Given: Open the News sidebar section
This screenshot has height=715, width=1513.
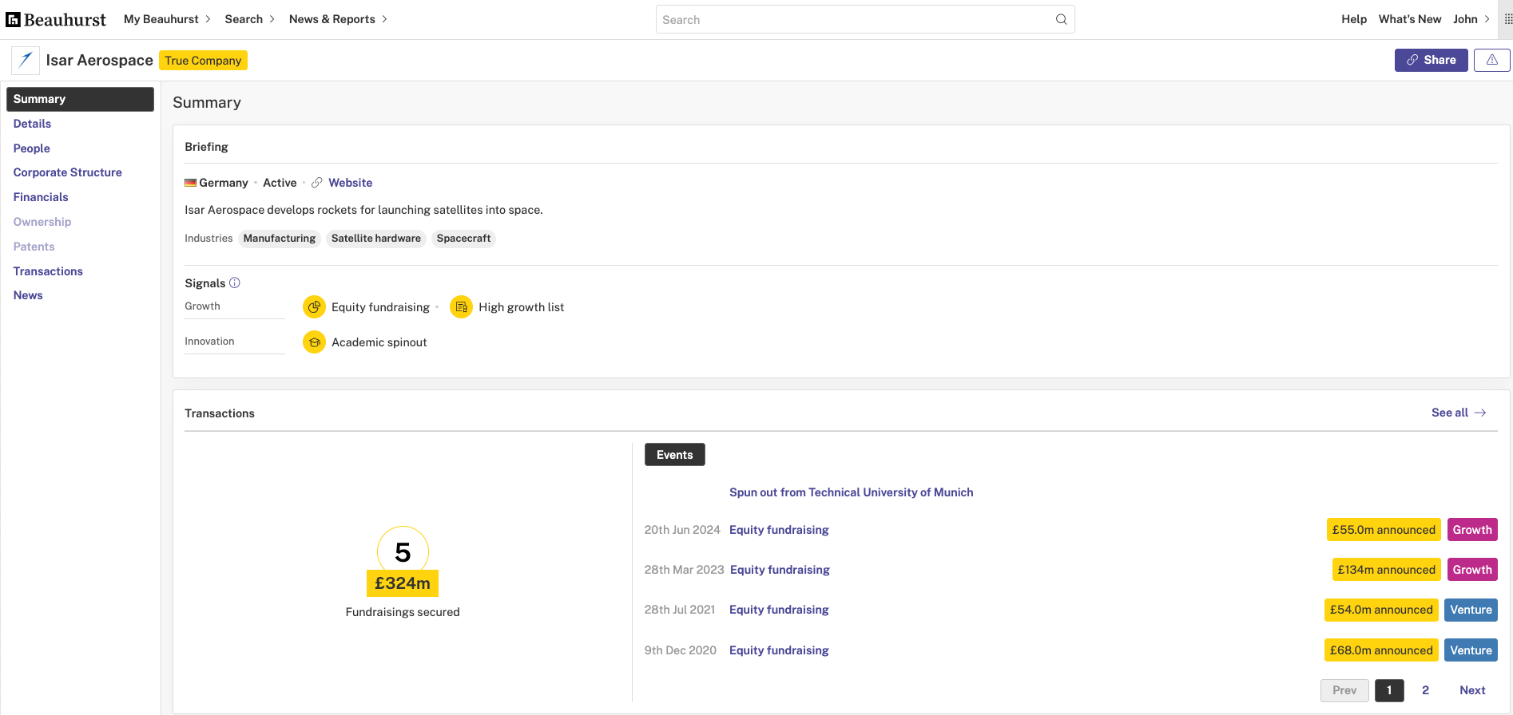Looking at the screenshot, I should point(28,295).
